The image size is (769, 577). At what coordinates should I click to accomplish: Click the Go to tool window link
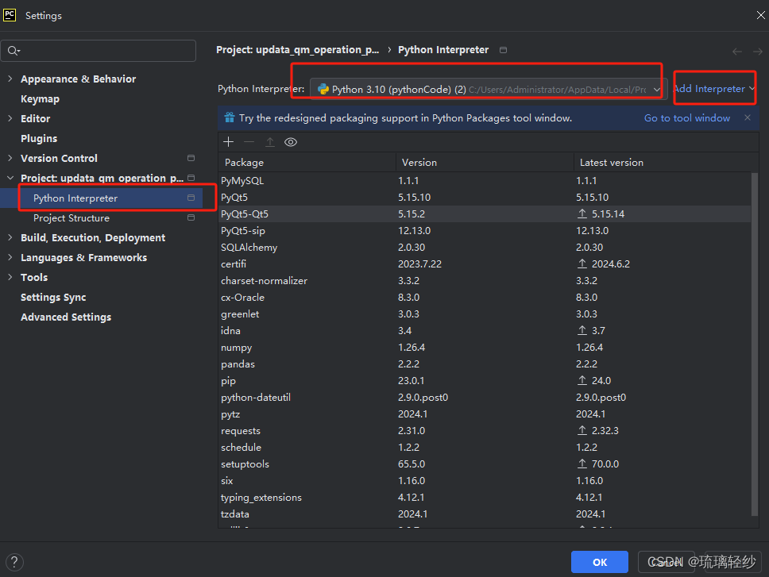[x=686, y=118]
